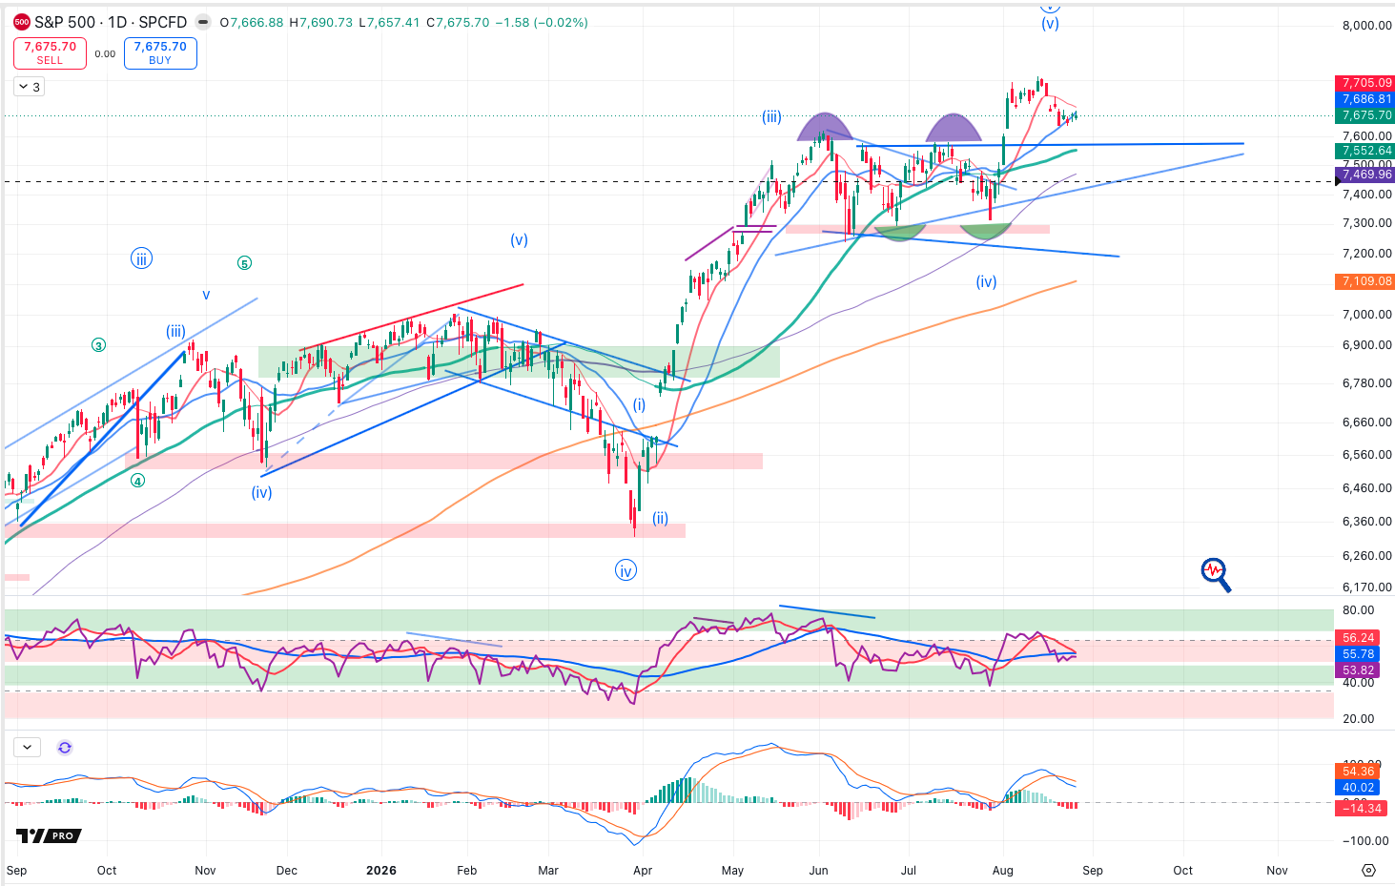Click the 2026 label on time axis
The width and height of the screenshot is (1395, 886).
[x=381, y=870]
